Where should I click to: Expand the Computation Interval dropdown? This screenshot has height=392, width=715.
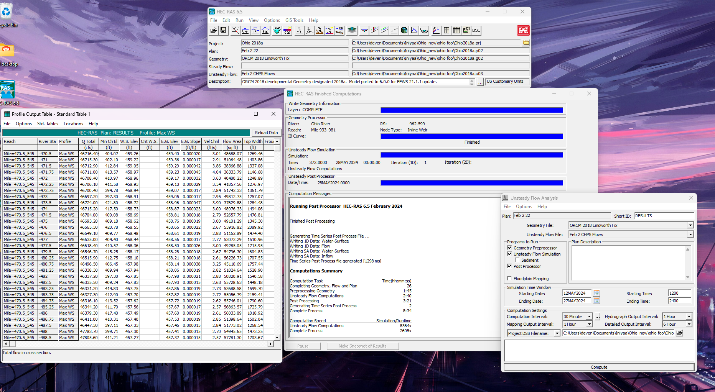coord(589,317)
